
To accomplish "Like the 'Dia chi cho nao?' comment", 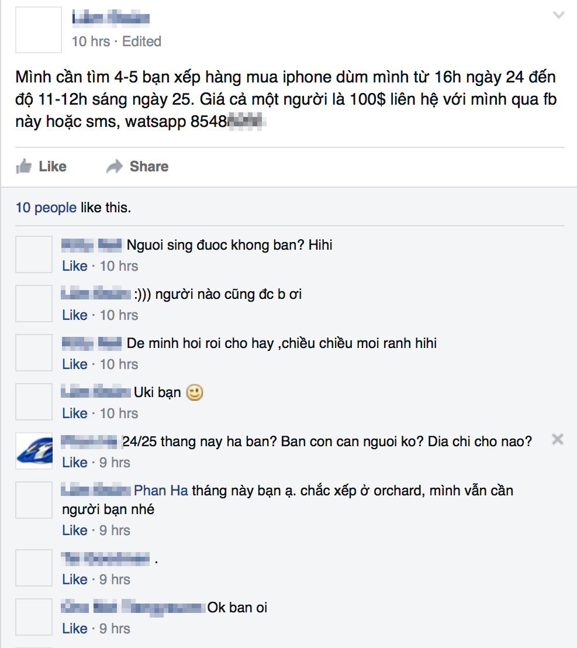I will tap(74, 463).
